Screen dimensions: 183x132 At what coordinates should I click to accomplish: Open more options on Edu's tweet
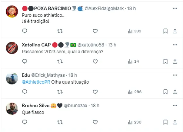pyautogui.click(x=175, y=75)
